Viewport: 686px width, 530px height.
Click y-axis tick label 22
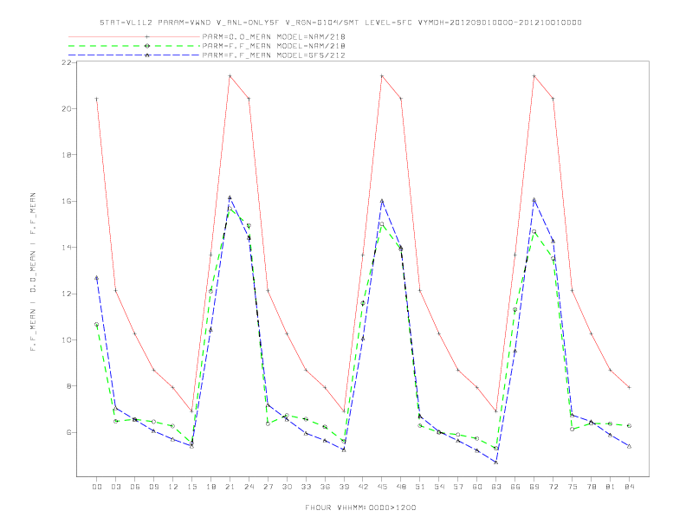click(x=66, y=62)
